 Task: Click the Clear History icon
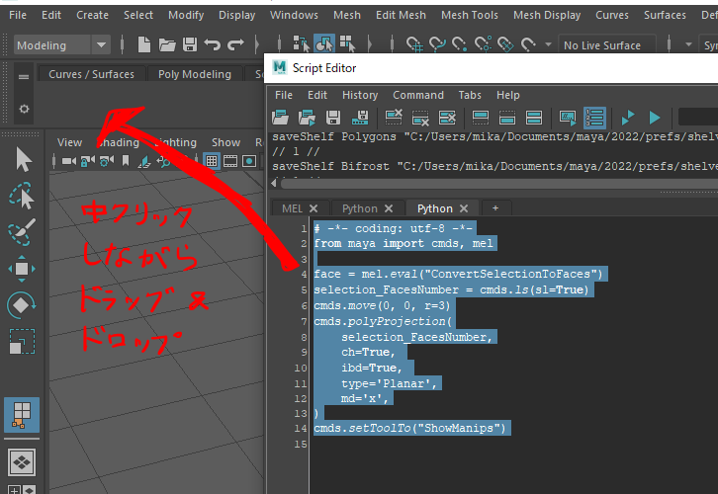394,118
